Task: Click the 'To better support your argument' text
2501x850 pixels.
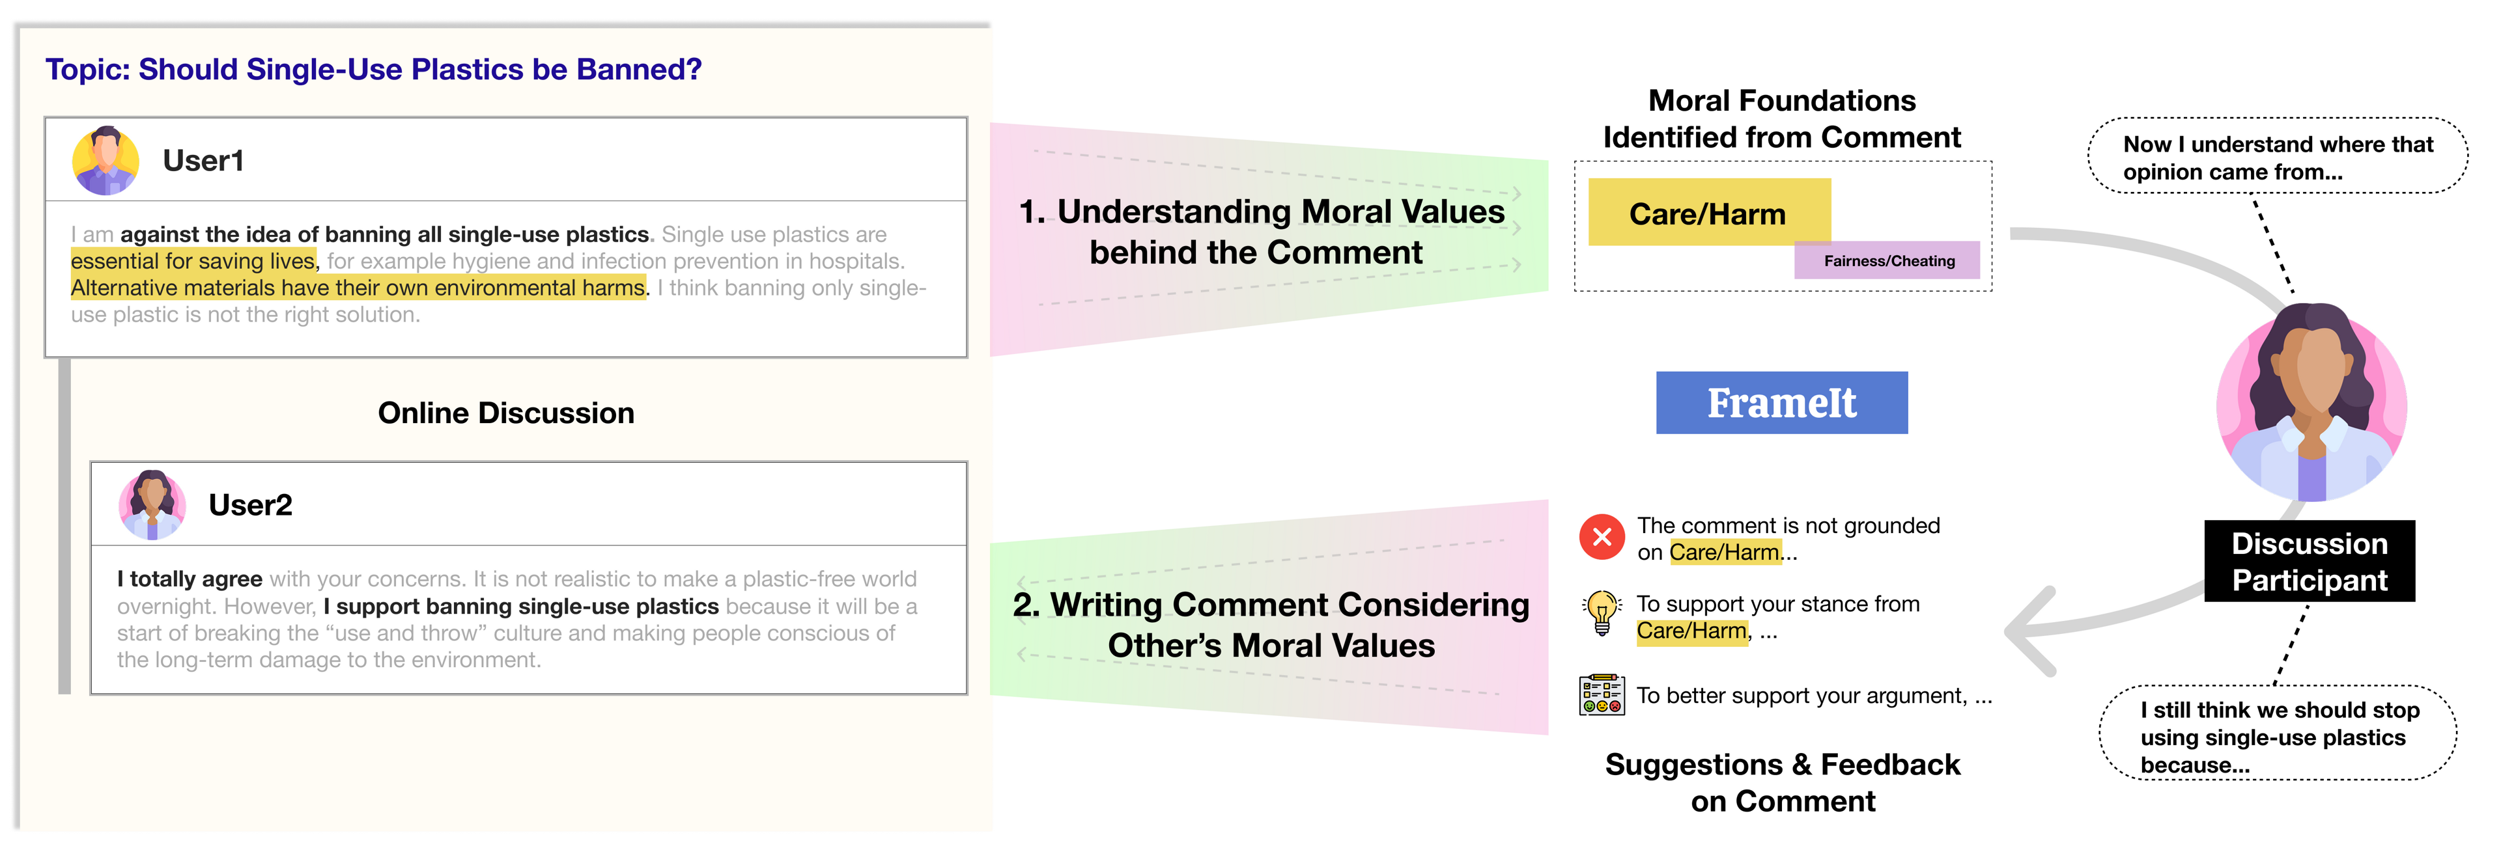Action: click(1814, 696)
